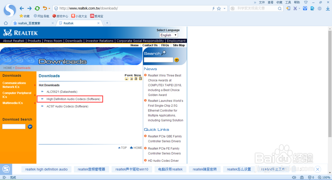
Task: Click the orange undo/restore arrow icon
Action: [45, 8]
